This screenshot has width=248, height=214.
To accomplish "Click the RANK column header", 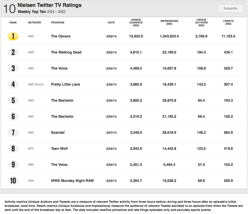I will coord(13,23).
